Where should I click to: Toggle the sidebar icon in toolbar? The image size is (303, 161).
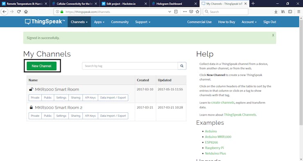tap(290, 11)
